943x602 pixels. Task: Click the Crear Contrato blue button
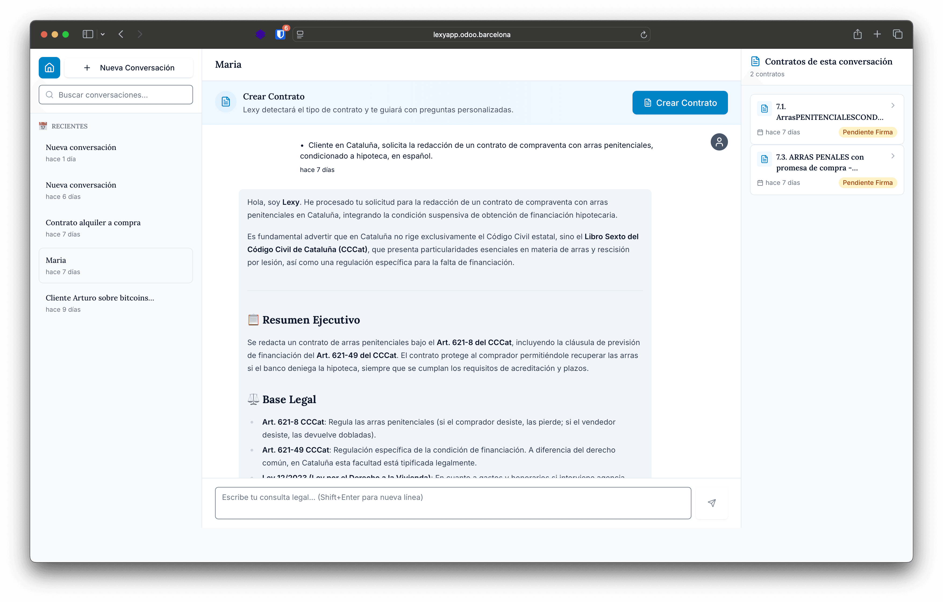[680, 103]
